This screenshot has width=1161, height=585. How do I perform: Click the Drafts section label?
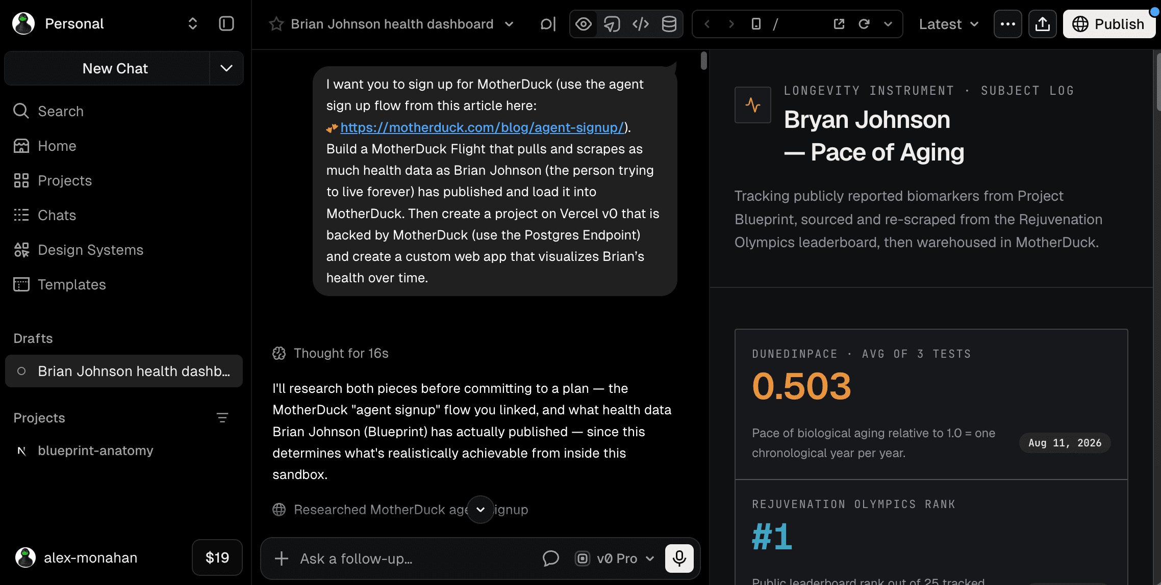click(33, 338)
